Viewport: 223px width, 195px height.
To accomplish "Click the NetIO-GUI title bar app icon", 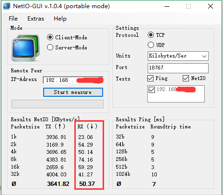I will pos(7,6).
